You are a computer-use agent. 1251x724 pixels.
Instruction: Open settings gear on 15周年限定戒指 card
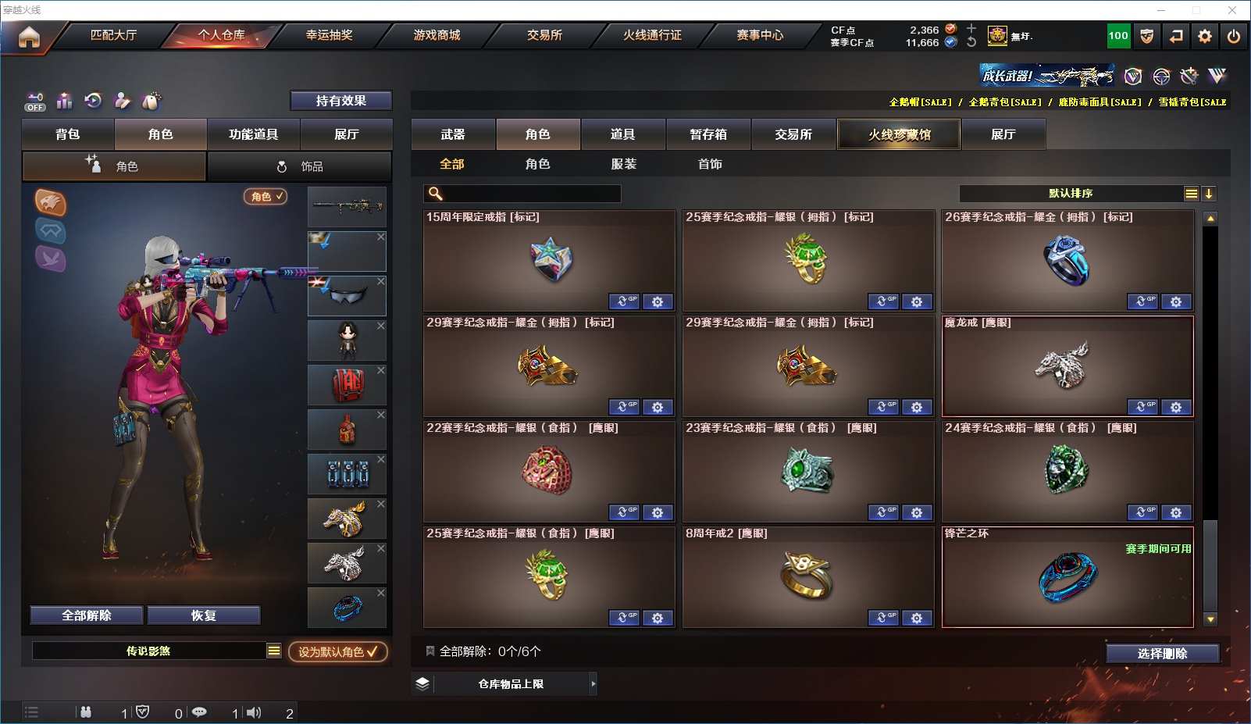(658, 301)
